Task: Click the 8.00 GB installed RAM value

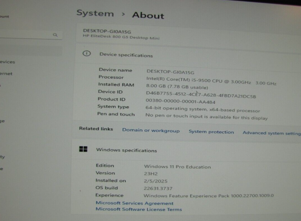Action: (177, 87)
